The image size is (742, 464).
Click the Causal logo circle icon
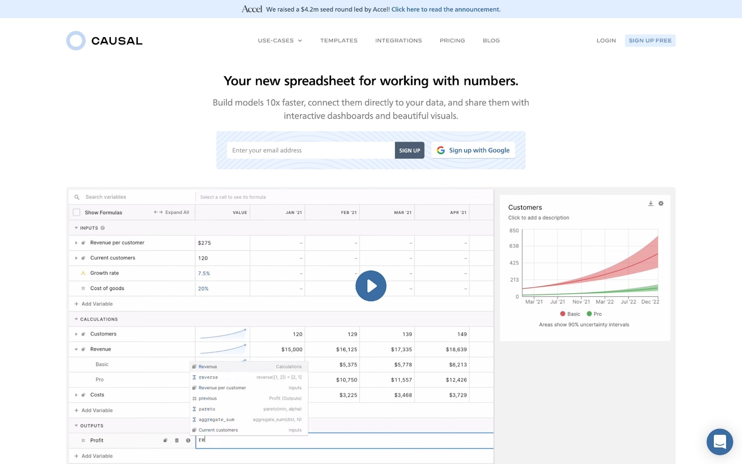[x=76, y=41]
